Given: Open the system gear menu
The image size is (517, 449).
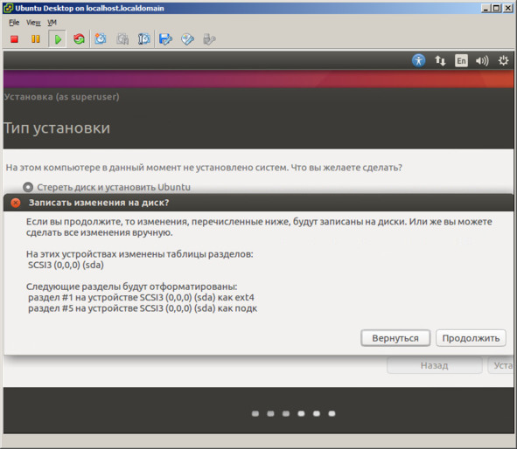Looking at the screenshot, I should click(503, 60).
